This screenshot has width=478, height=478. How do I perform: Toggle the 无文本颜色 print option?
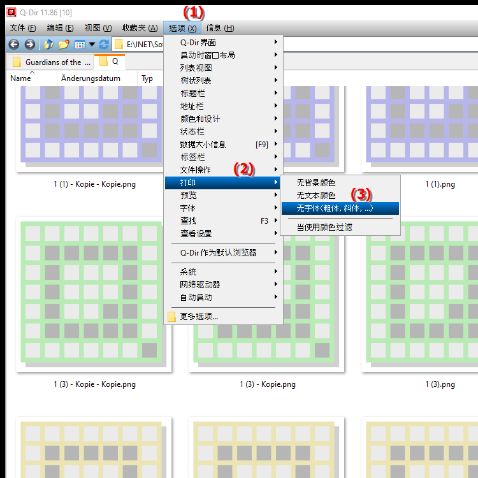340,195
